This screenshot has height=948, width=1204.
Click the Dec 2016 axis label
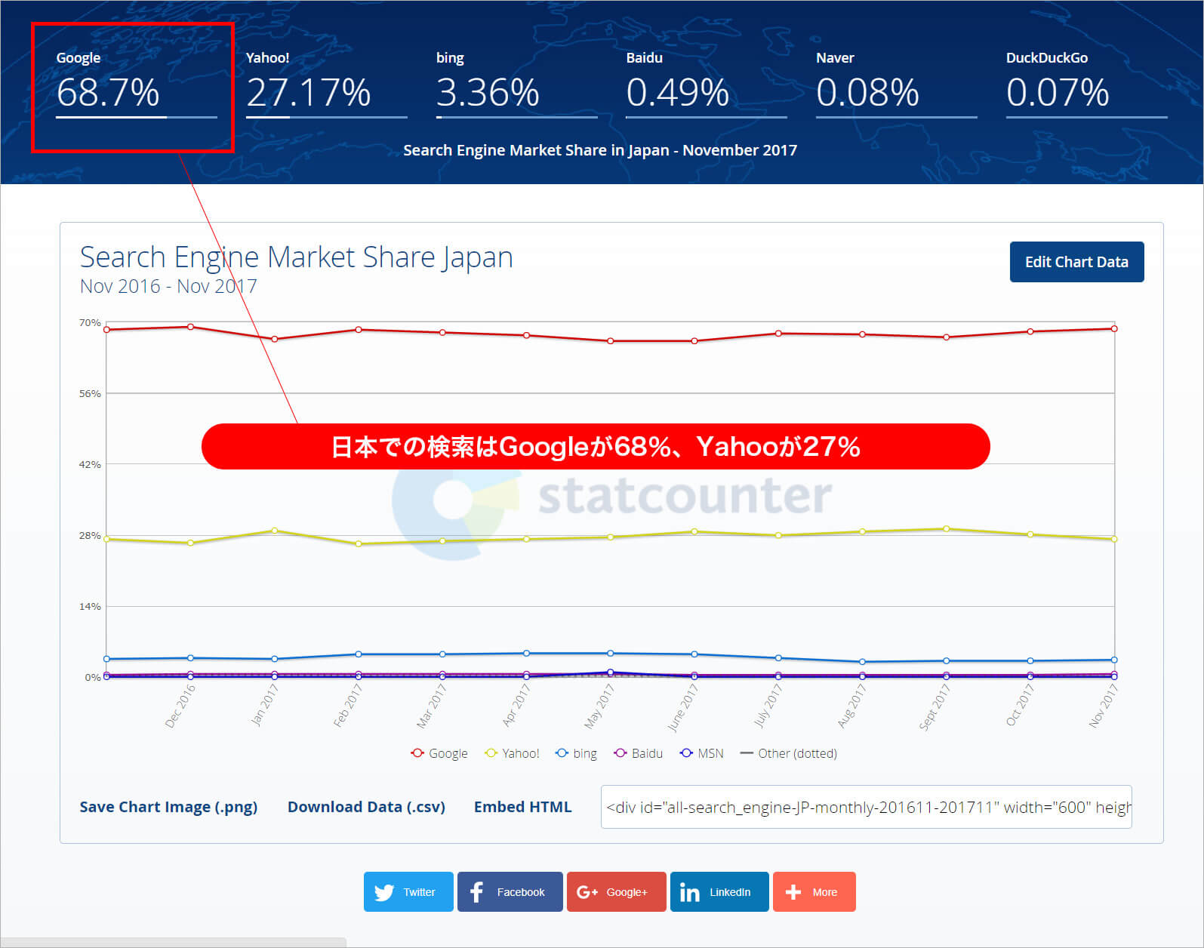click(x=180, y=706)
